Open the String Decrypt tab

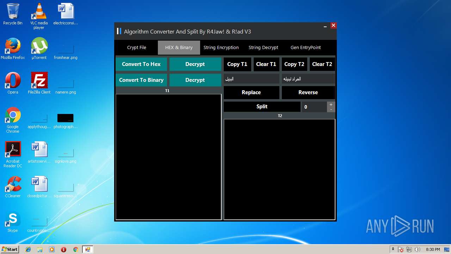(264, 48)
